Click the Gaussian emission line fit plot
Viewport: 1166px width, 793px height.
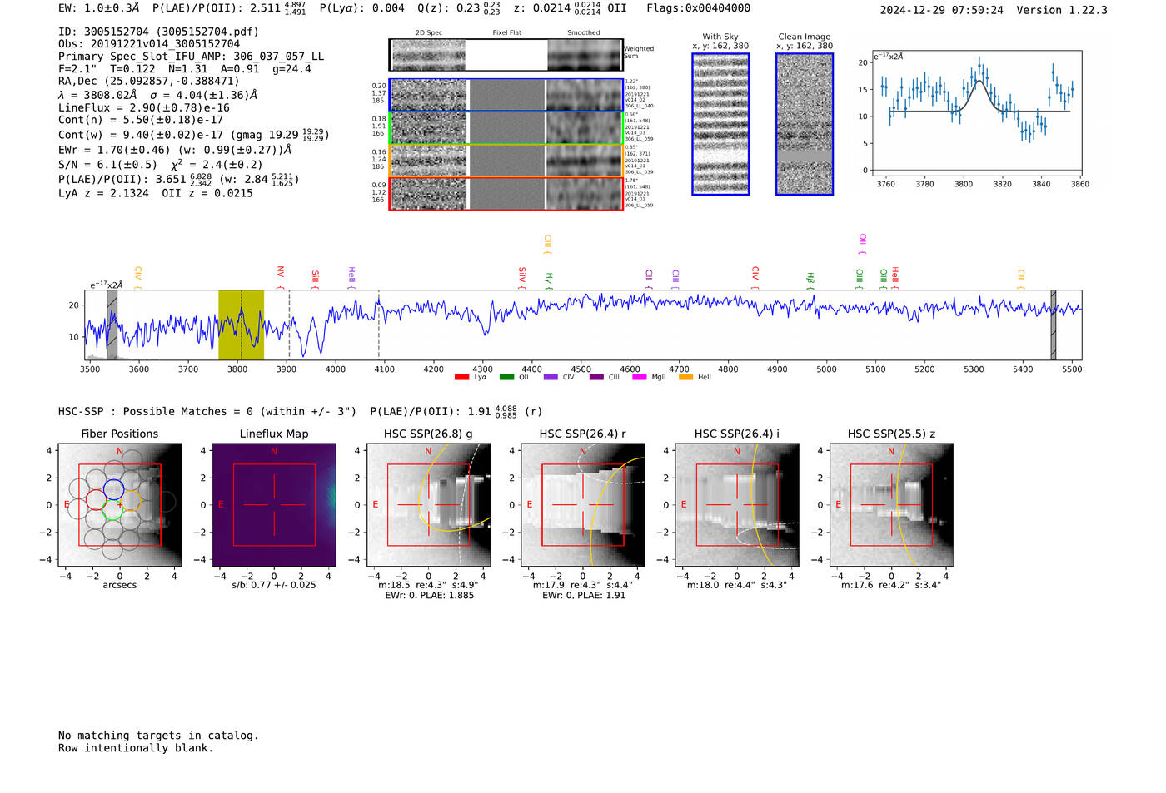click(x=977, y=113)
